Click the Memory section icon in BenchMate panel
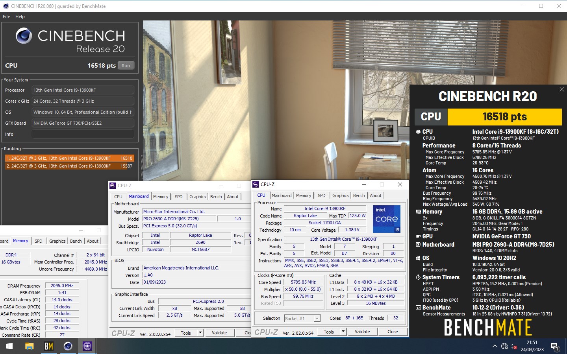The height and width of the screenshot is (354, 567). click(x=418, y=212)
